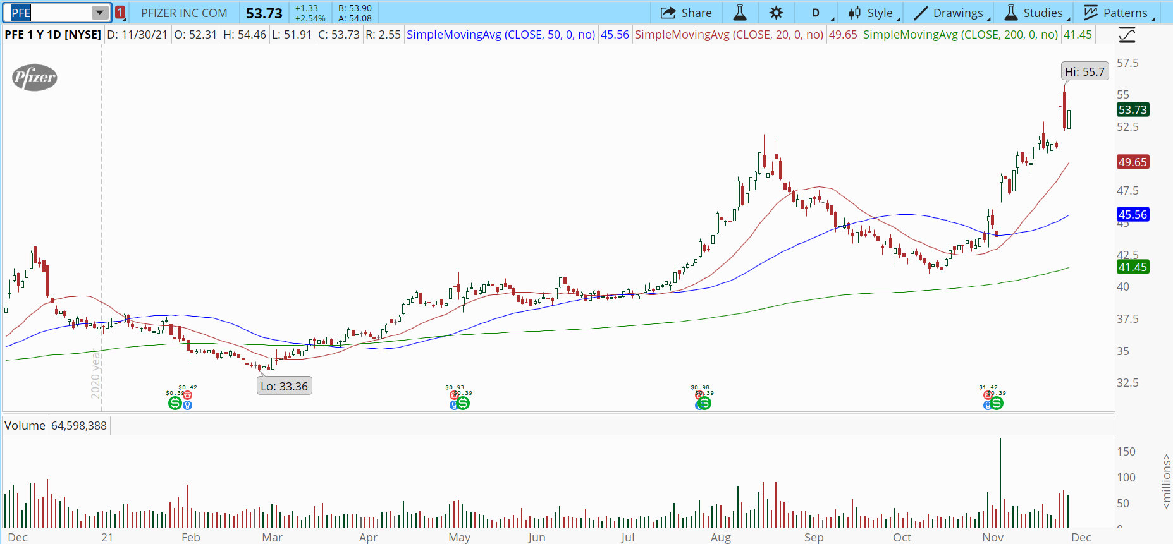
Task: Click the +2.54% percent change value
Action: point(310,18)
